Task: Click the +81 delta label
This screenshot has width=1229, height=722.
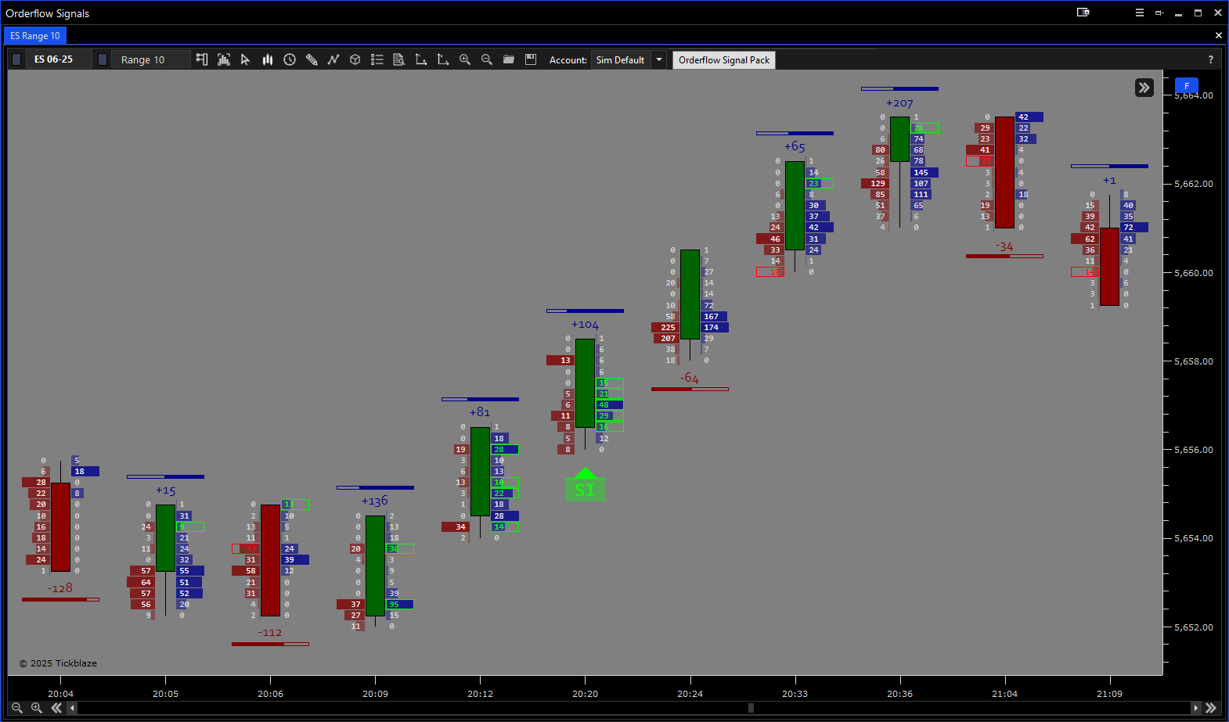Action: point(480,412)
